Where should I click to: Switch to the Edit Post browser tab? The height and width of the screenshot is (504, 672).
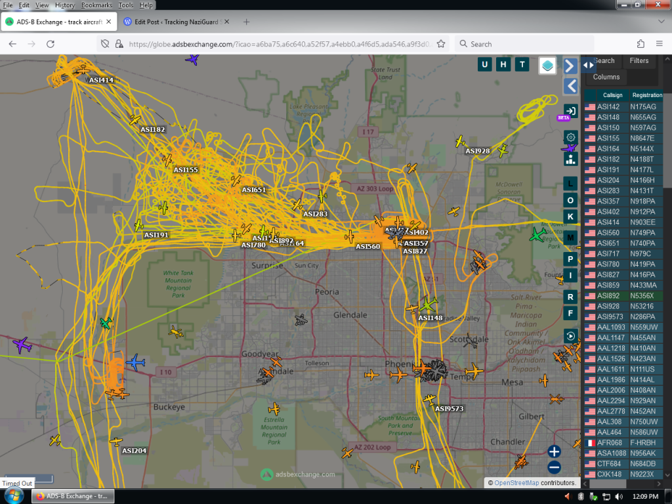pyautogui.click(x=176, y=22)
